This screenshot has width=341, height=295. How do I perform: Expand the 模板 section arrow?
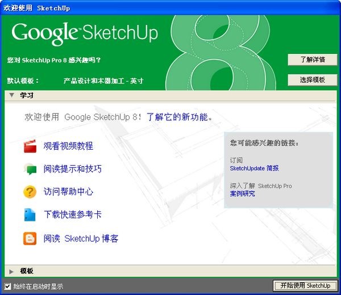click(x=11, y=271)
